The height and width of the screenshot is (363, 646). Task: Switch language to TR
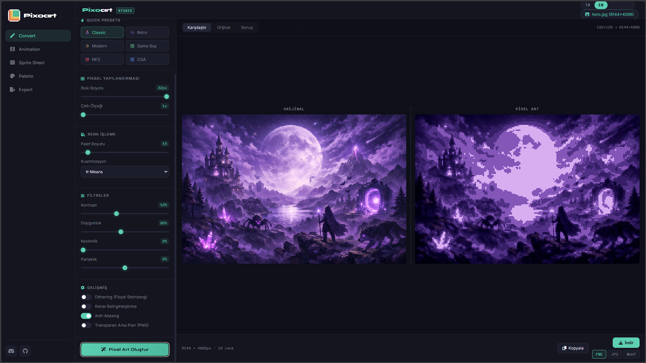pyautogui.click(x=588, y=5)
